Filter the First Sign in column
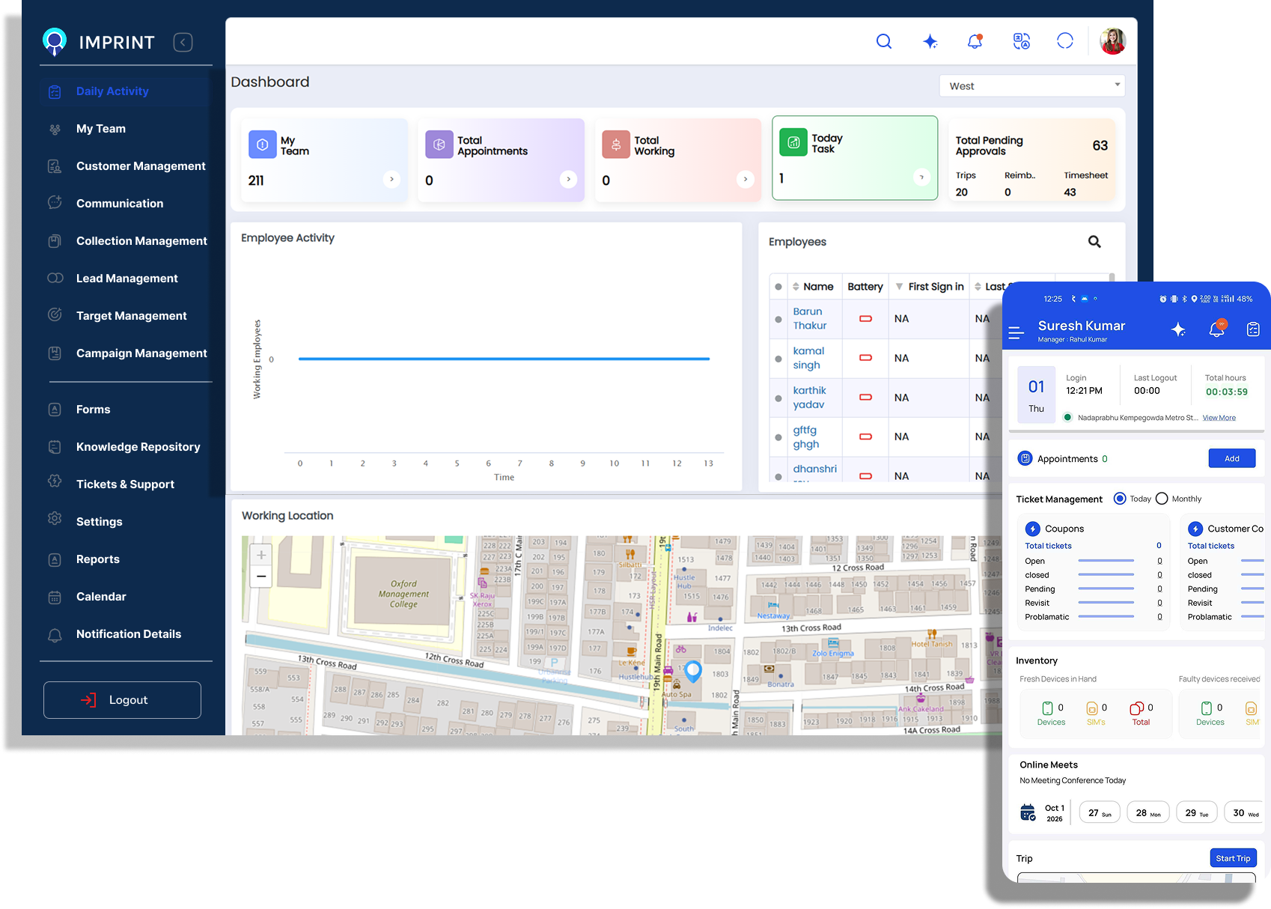The width and height of the screenshot is (1271, 909). click(900, 287)
